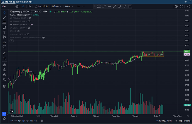Screen dimensions: 192x124
Task: Show the hidden MA 200 indicator
Action: 30,18
